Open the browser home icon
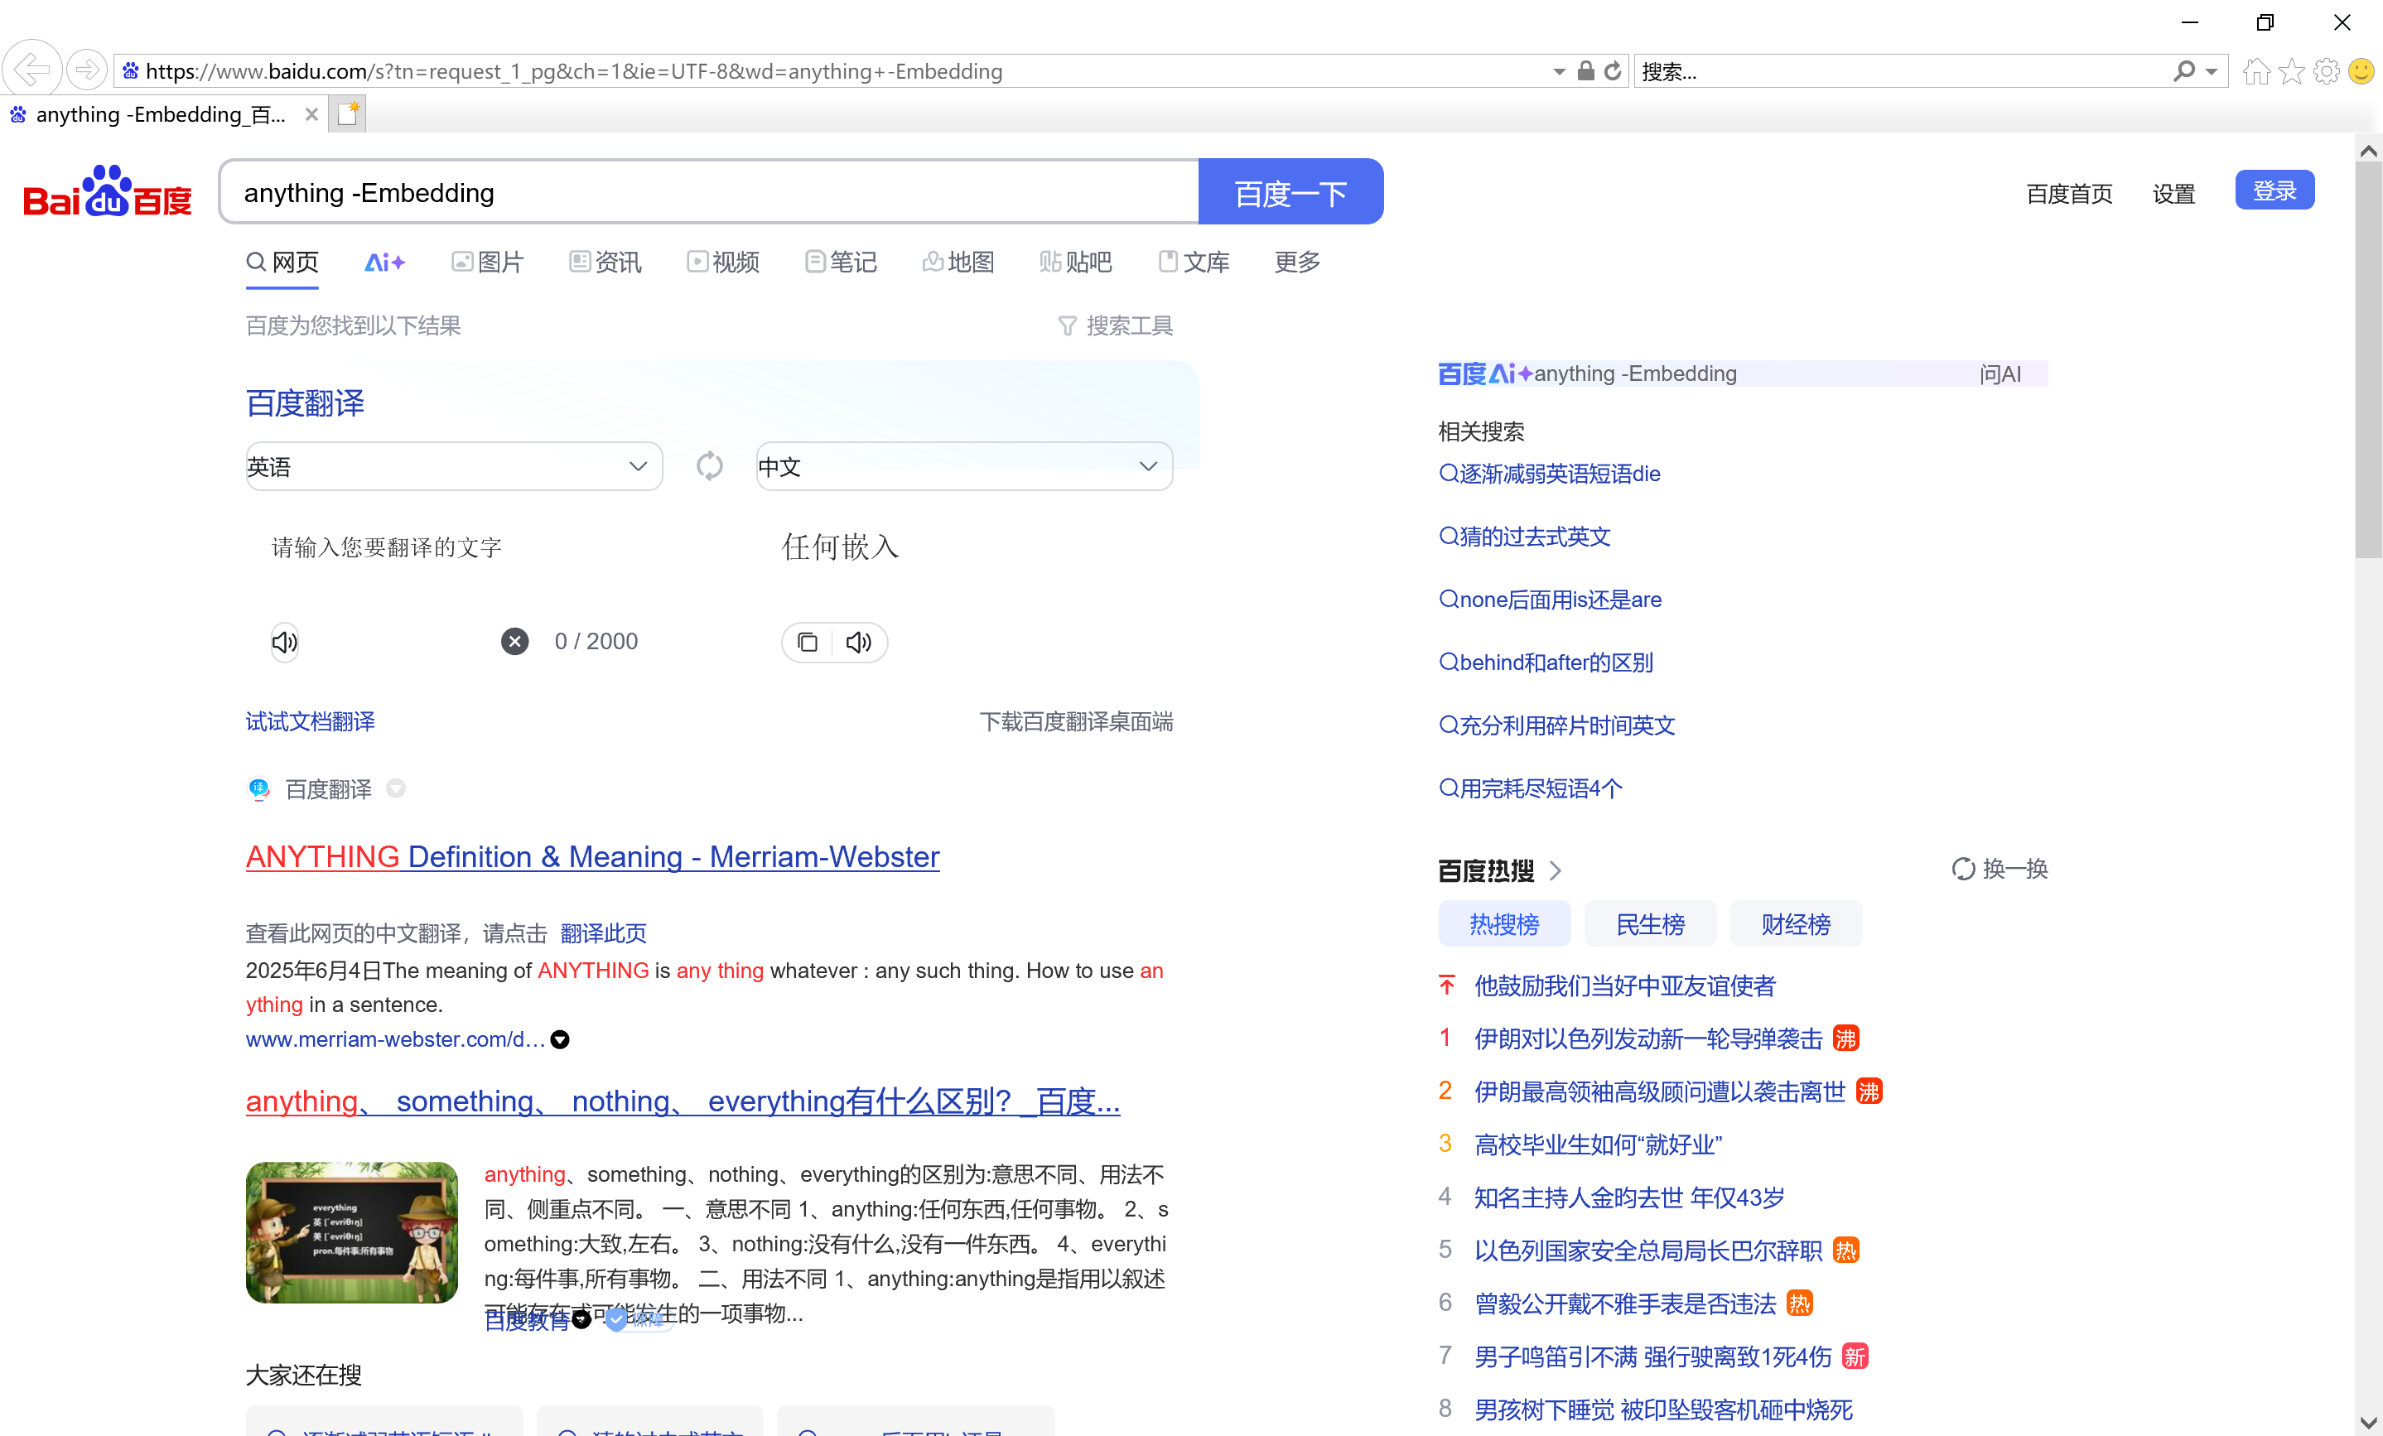The image size is (2383, 1436). click(x=2256, y=71)
